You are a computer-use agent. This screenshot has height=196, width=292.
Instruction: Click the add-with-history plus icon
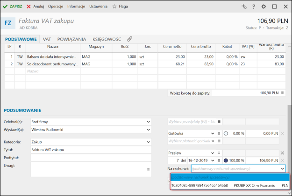(x=244, y=7)
